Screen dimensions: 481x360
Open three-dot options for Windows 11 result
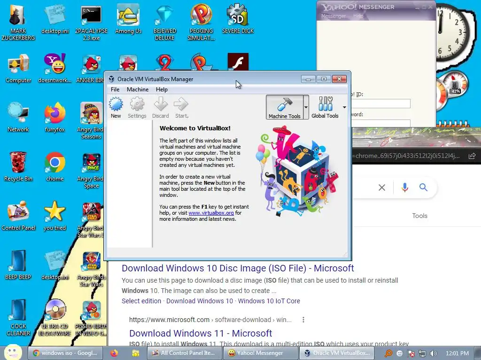(x=303, y=320)
